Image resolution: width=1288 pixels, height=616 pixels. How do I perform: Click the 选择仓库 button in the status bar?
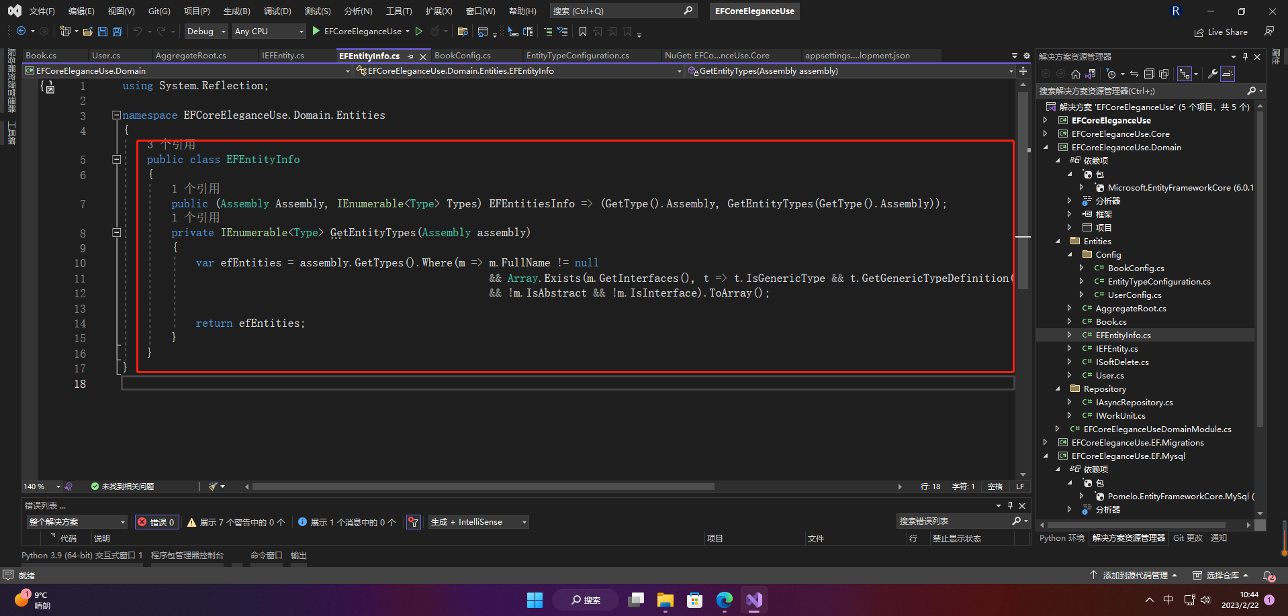1220,576
